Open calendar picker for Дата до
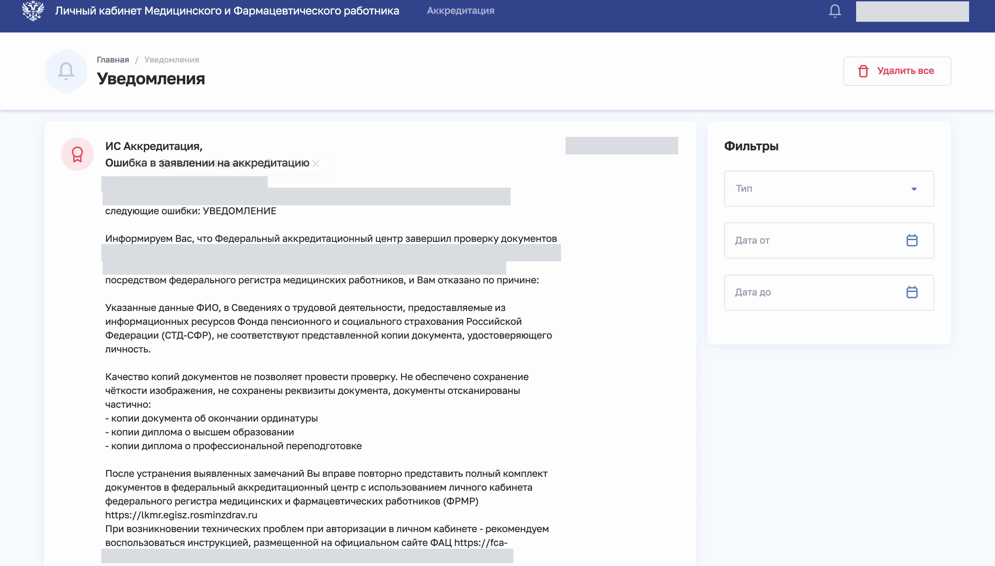This screenshot has height=566, width=995. [912, 292]
